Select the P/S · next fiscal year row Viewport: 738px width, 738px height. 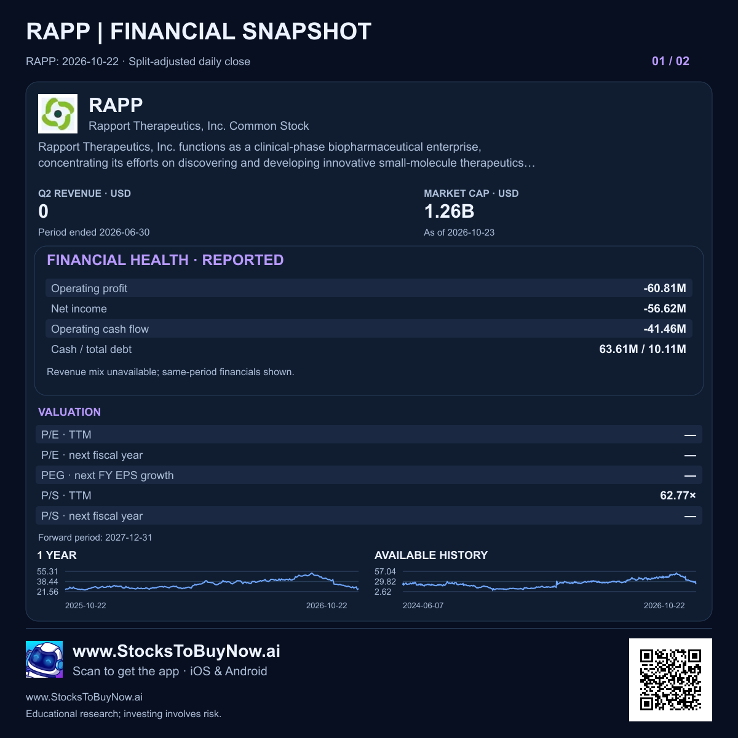[369, 516]
